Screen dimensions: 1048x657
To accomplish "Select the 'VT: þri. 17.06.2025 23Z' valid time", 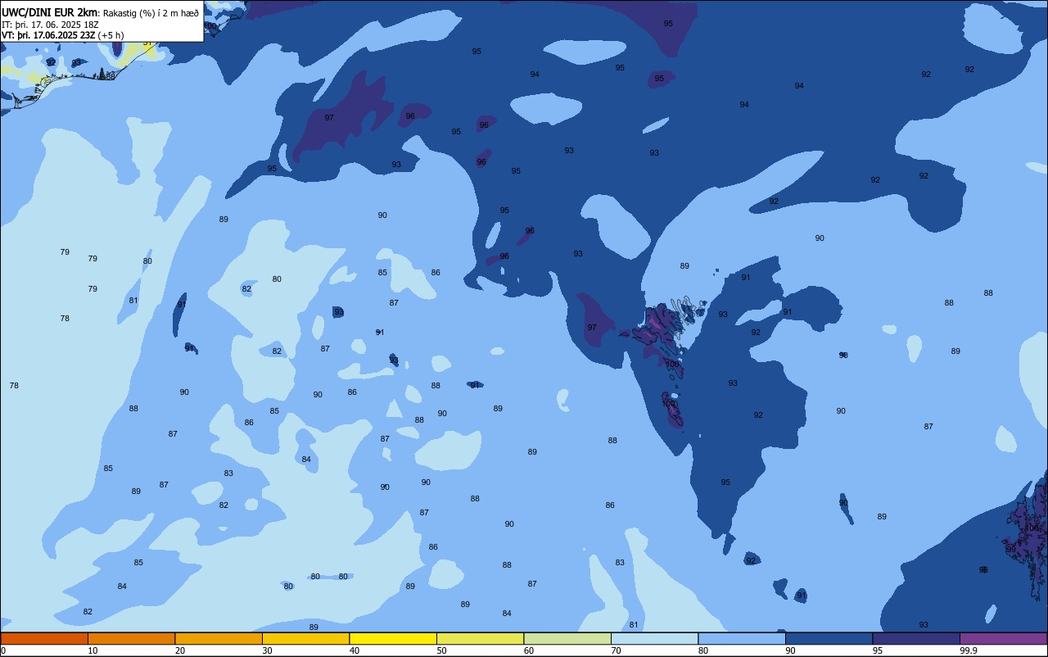I will tap(48, 34).
